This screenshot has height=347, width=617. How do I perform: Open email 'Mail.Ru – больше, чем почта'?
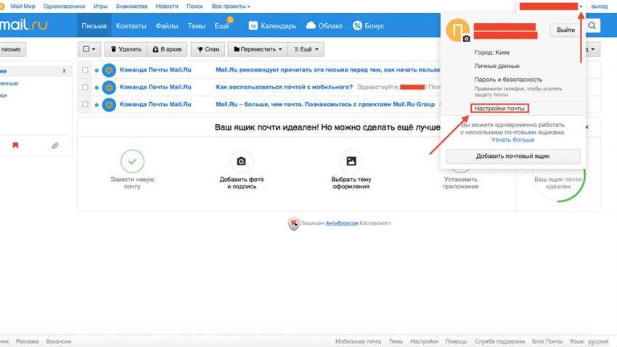coord(325,104)
